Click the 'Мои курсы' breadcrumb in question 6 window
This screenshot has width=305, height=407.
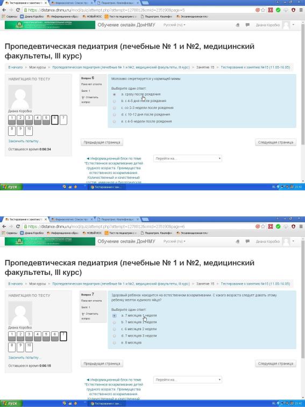pyautogui.click(x=38, y=67)
